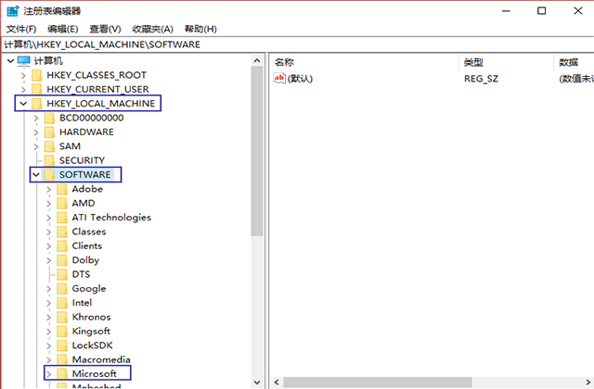Click values pane scroll left arrow
Screen dimensions: 594x389
coord(277,383)
